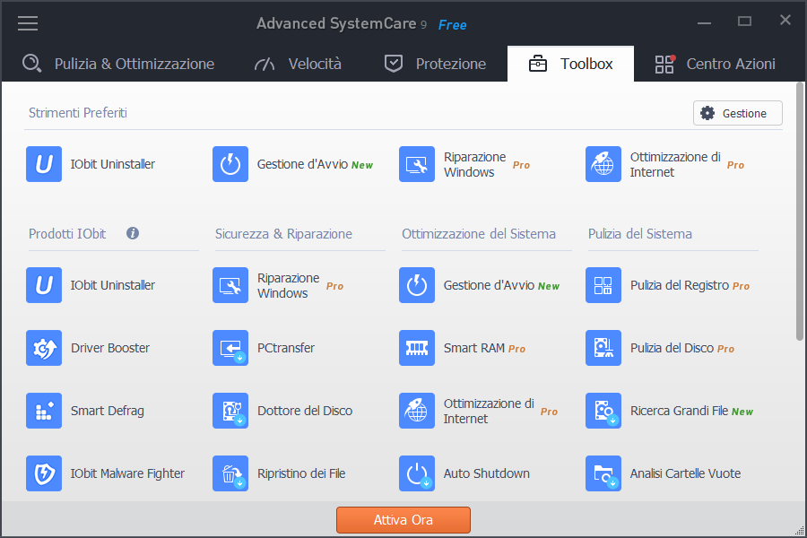Viewport: 807px width, 538px height.
Task: Click the Smart Defrag label
Action: pos(107,411)
